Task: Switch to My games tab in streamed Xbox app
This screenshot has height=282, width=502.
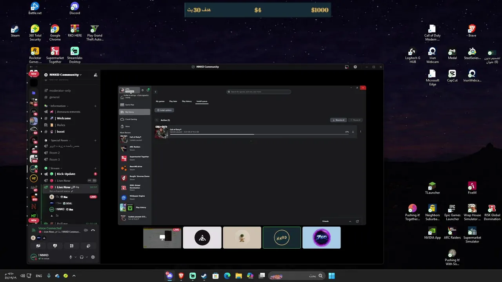Action: [x=160, y=101]
